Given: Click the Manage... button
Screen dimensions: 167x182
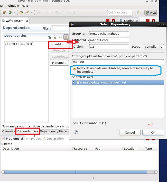Looking at the screenshot, I should pyautogui.click(x=59, y=63).
